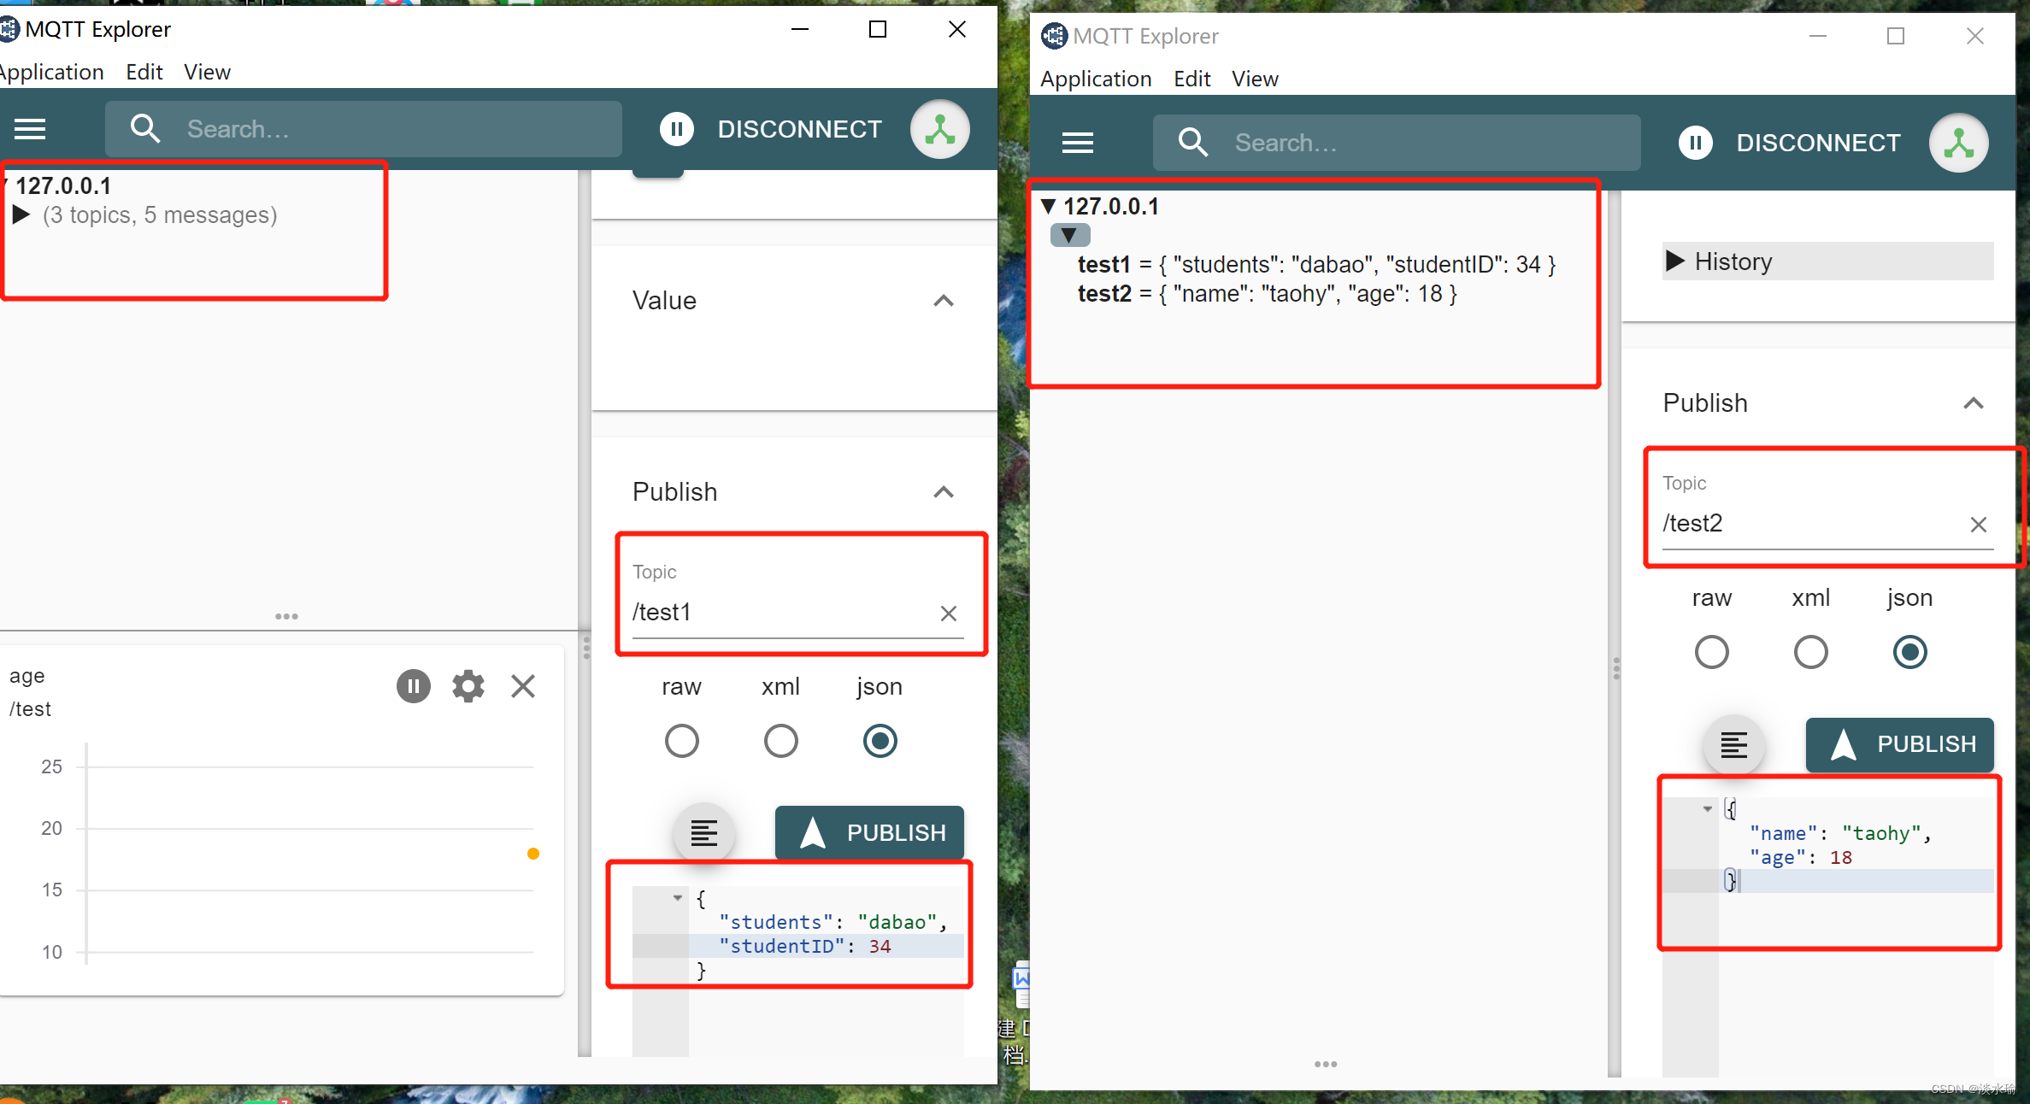Viewport: 2030px width, 1104px height.
Task: Click Search field in left window
Action: [363, 129]
